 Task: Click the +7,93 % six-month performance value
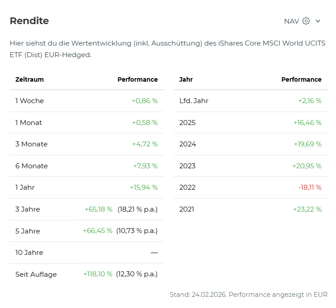(x=145, y=166)
